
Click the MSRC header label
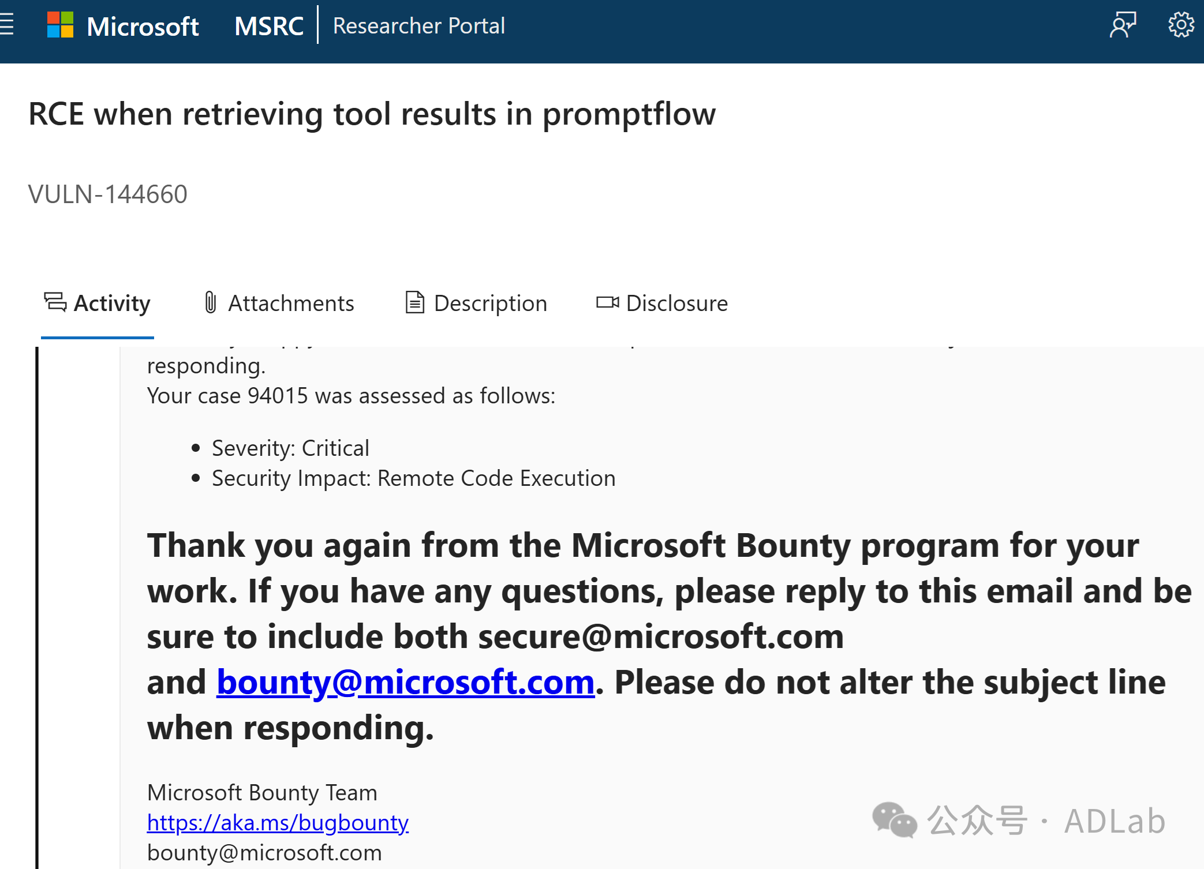pyautogui.click(x=268, y=26)
